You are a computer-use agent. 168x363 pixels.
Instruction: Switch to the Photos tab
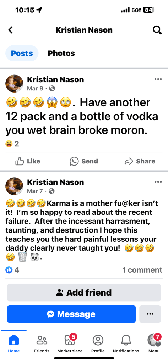pos(61,53)
